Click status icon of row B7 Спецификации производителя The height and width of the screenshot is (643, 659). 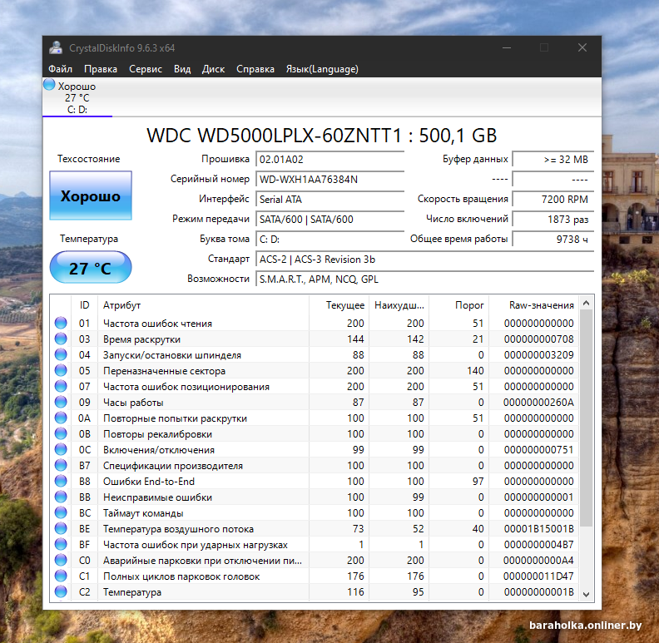tap(61, 465)
